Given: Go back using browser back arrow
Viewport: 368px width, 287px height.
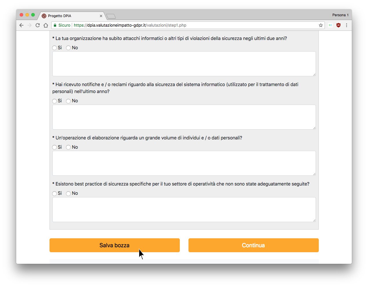Looking at the screenshot, I should point(21,25).
